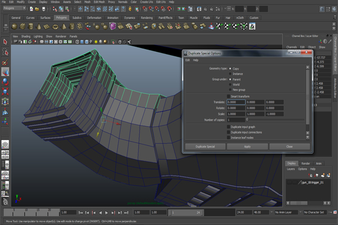Switch to the Deformation shelf tab
This screenshot has height=225, width=338.
94,18
